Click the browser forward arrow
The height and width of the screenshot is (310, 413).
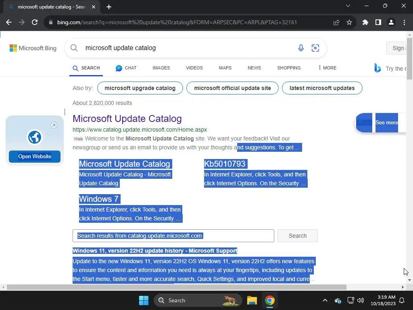(x=22, y=23)
